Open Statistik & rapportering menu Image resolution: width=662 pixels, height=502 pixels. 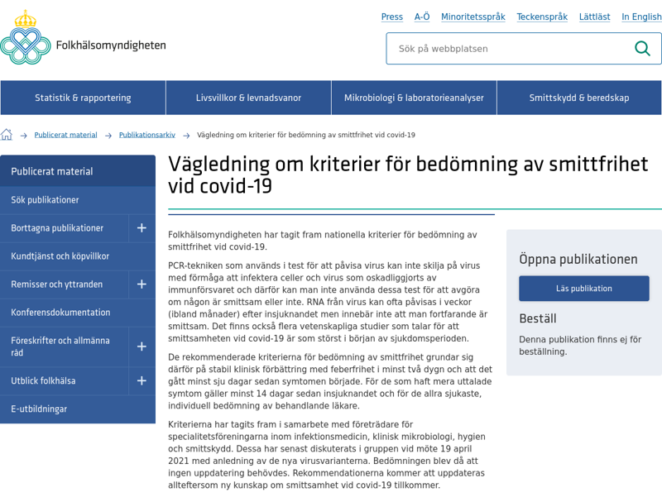coord(83,98)
